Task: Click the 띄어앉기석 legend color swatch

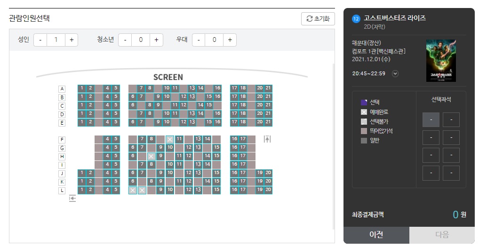Action: coord(364,131)
